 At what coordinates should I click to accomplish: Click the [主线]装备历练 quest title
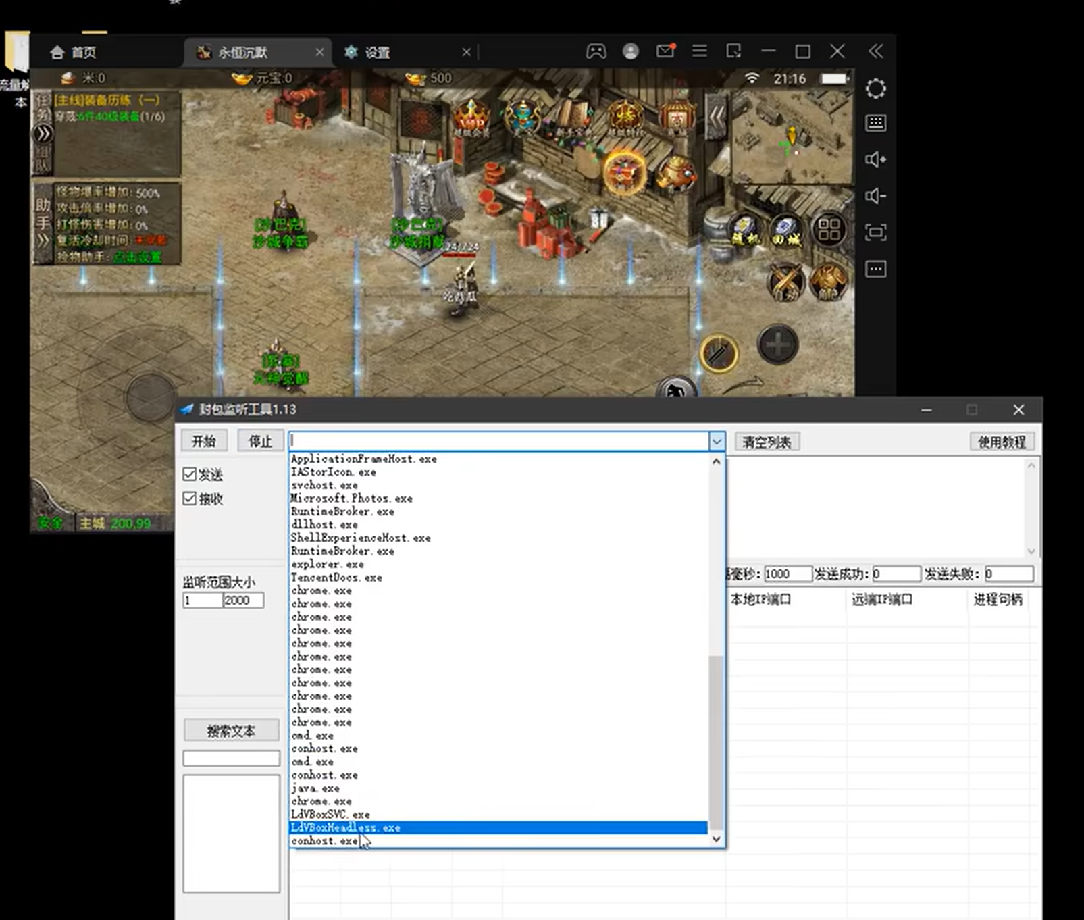(107, 100)
